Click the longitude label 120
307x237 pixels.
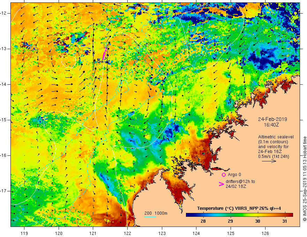tap(59, 233)
